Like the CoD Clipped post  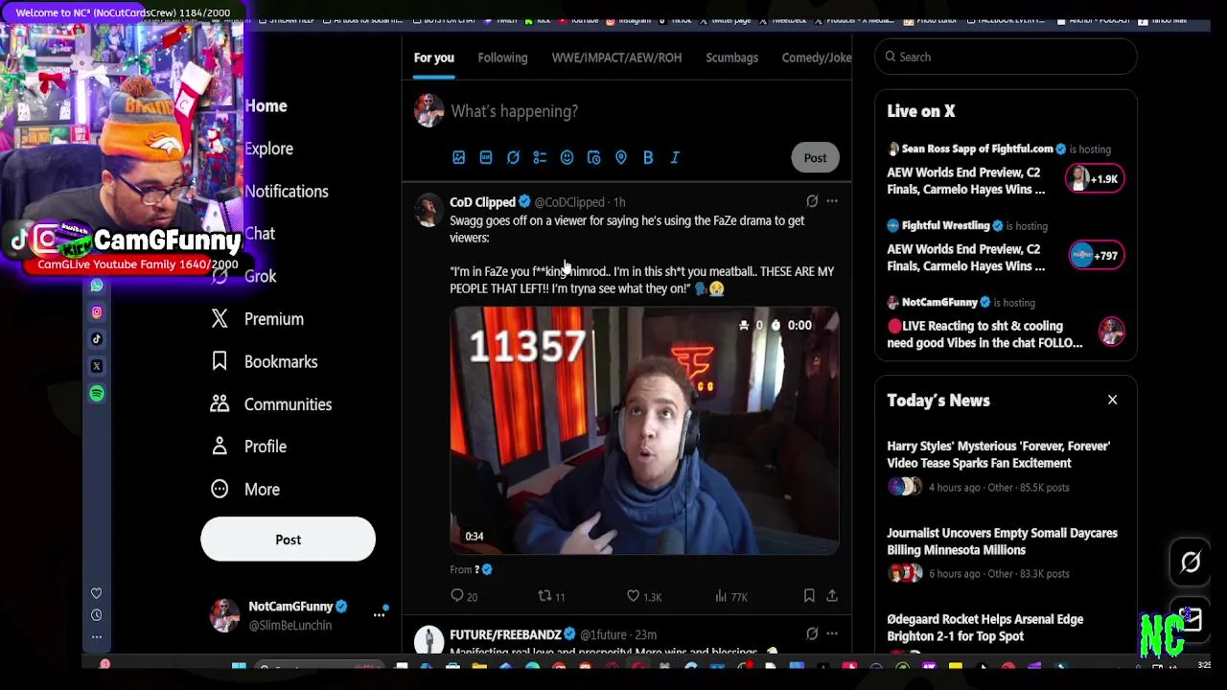643,596
